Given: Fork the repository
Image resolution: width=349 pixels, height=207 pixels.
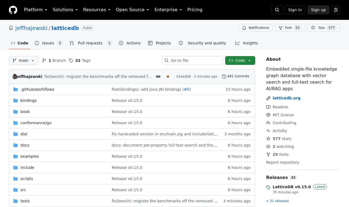Looking at the screenshot, I should coord(290,28).
